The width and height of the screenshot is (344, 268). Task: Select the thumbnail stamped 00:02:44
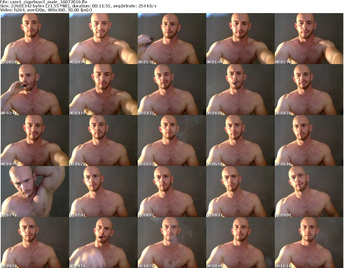pyautogui.click(x=35, y=90)
